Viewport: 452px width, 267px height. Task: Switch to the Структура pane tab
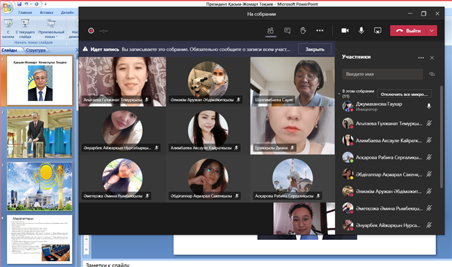click(36, 50)
